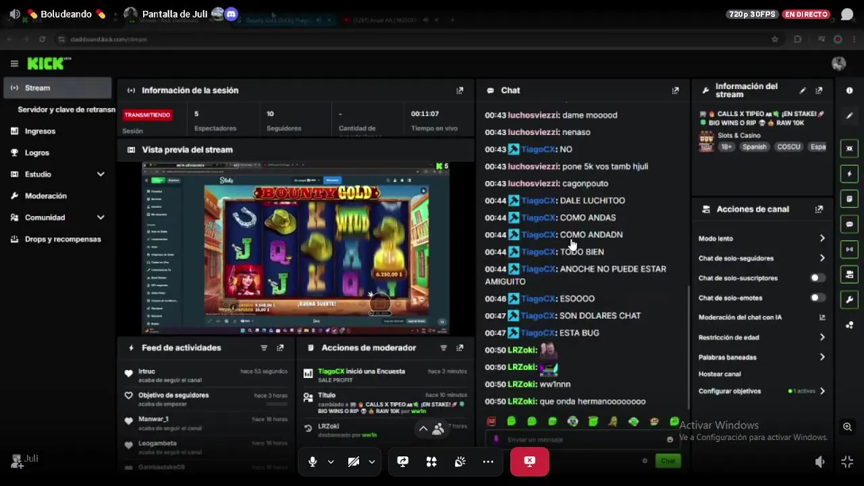Image resolution: width=864 pixels, height=486 pixels.
Task: Click the pencil icon in the right strip
Action: (849, 116)
